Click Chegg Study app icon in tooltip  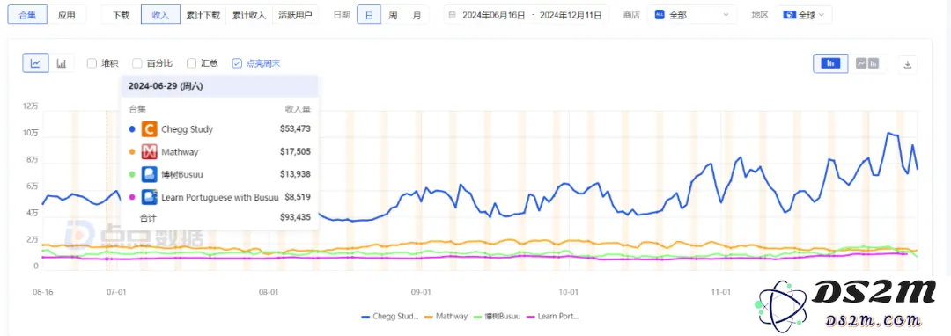149,129
